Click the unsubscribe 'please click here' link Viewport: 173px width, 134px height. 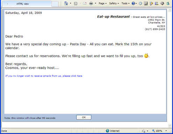73,76
